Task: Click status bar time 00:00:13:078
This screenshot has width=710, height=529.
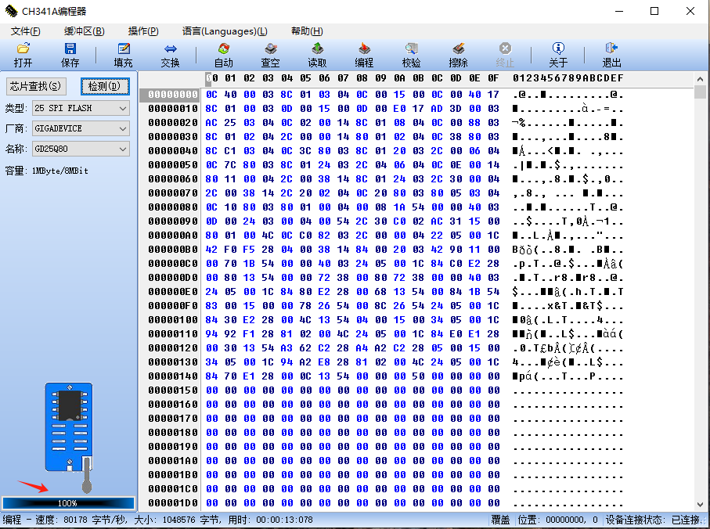Action: click(x=284, y=520)
